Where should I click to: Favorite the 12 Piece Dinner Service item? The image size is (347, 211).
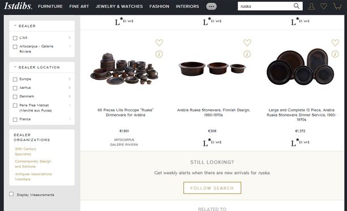coord(335,42)
